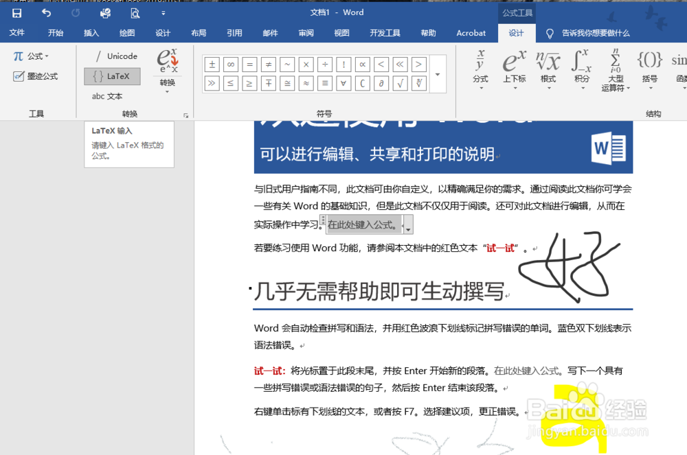
Task: Insert the partial differential symbol
Action: click(x=381, y=83)
